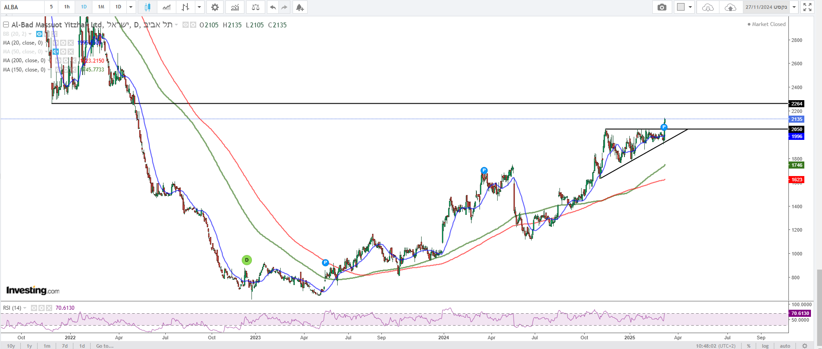
Task: Toggle percent scale mode
Action: [749, 346]
